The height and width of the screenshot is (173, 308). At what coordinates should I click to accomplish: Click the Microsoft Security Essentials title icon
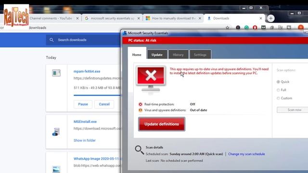coord(125,33)
